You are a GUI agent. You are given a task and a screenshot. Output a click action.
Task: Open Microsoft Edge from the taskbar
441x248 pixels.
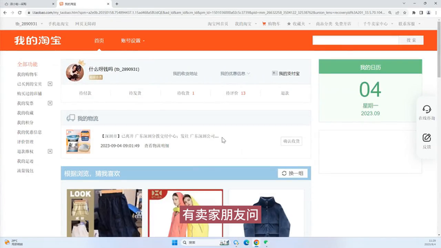tap(247, 242)
